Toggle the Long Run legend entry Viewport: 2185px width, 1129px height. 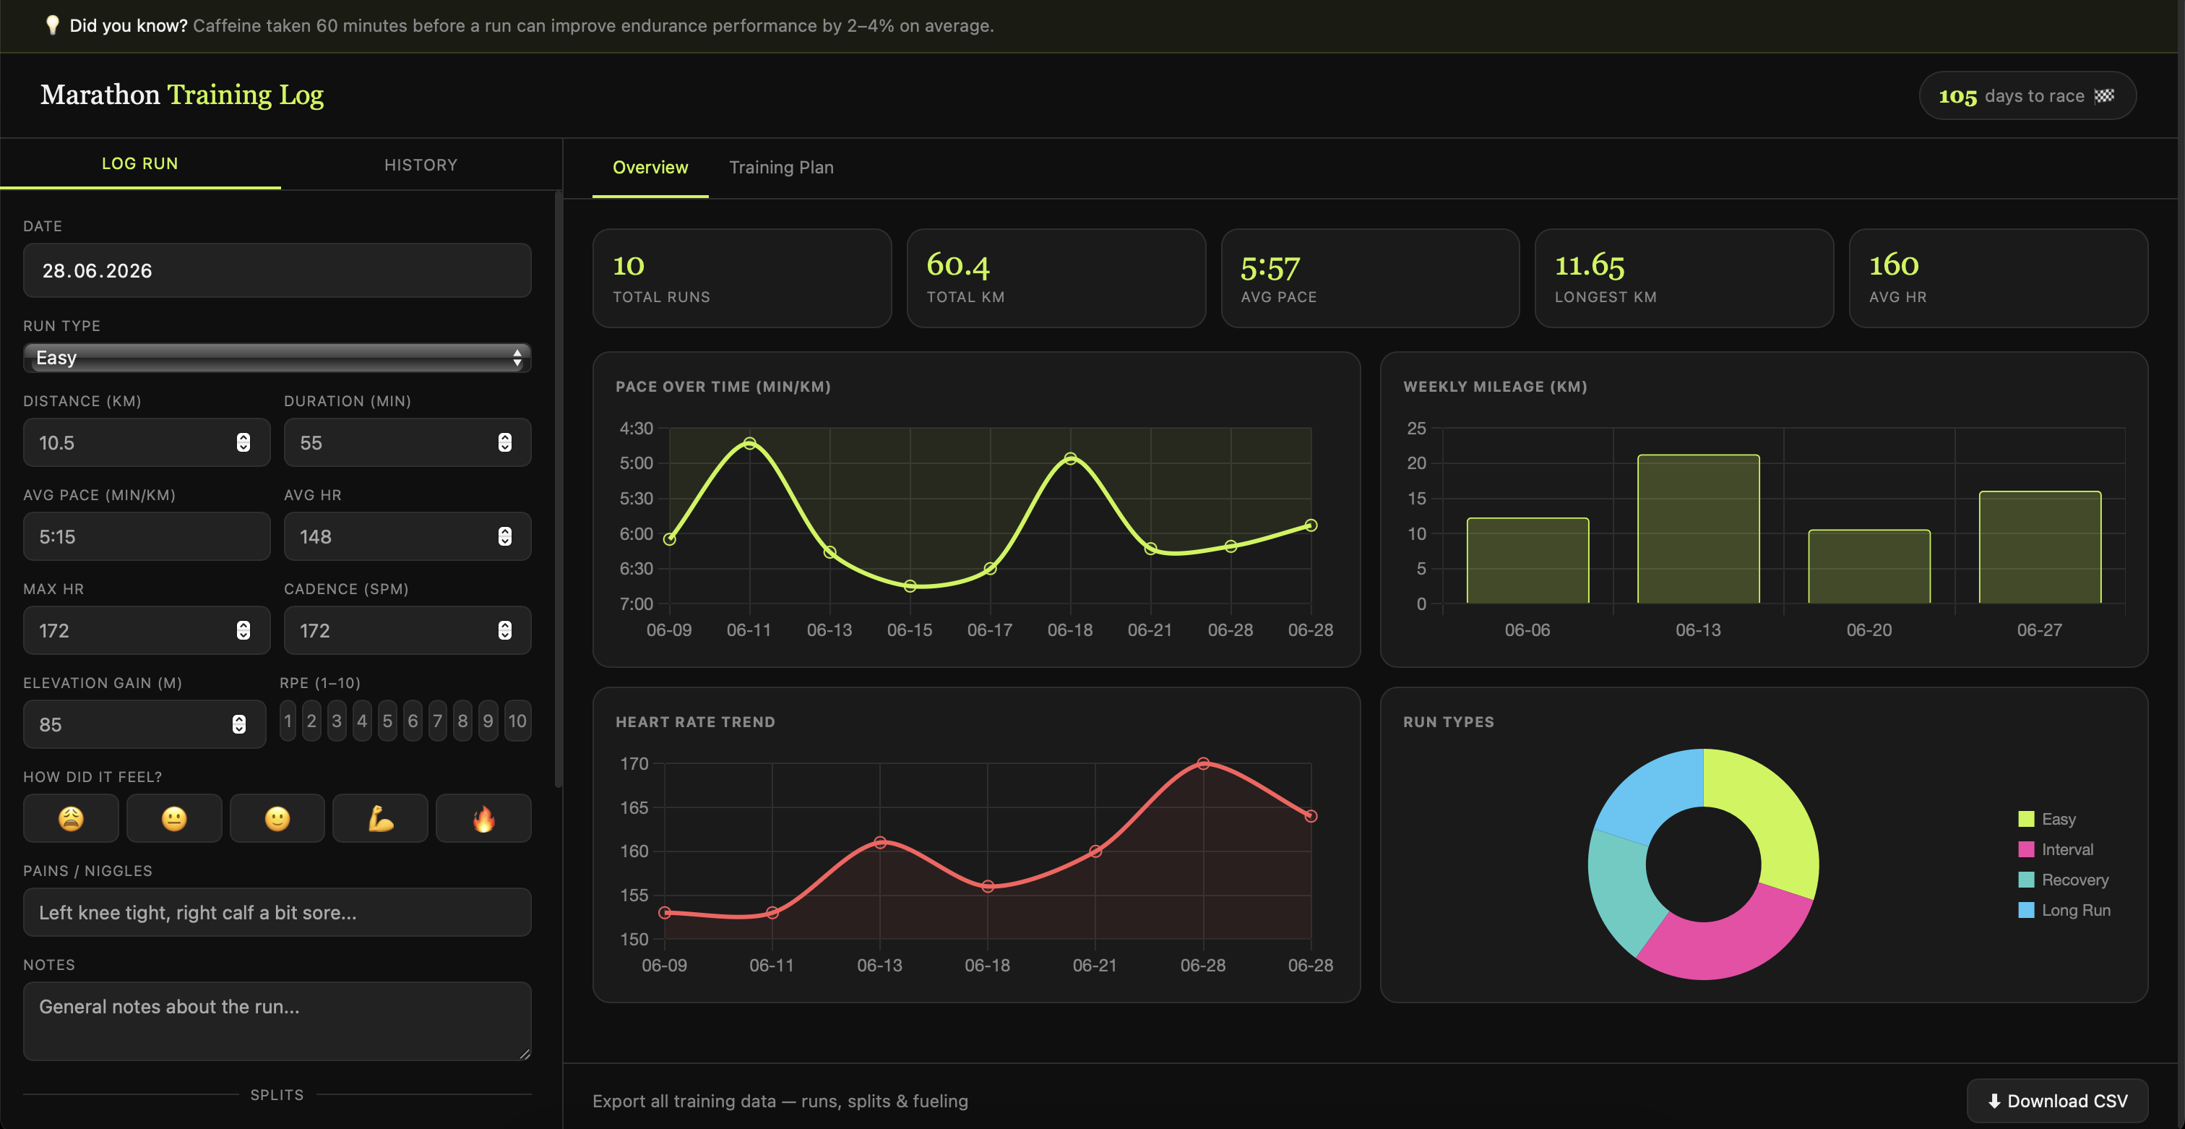(2064, 911)
